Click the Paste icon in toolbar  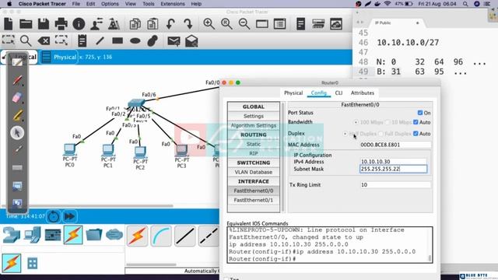[x=153, y=24]
